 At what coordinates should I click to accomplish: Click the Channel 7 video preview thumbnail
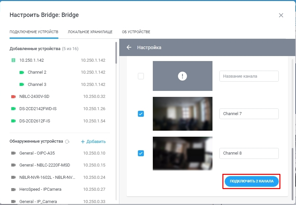(x=183, y=114)
